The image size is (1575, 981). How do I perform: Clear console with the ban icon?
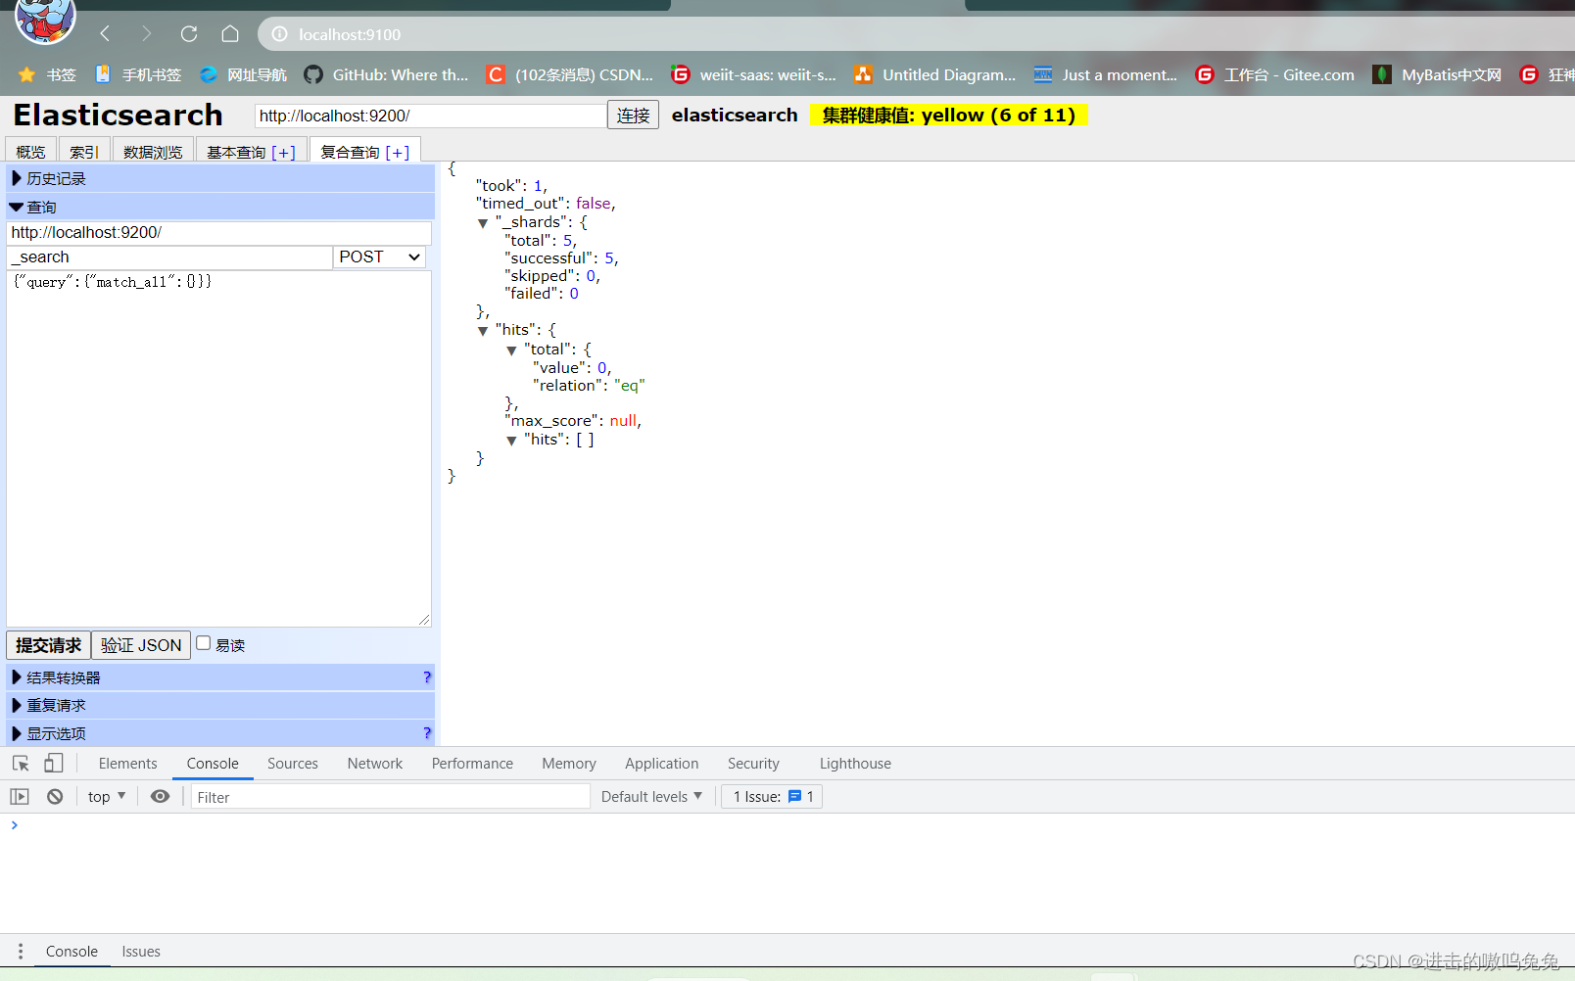click(x=55, y=797)
